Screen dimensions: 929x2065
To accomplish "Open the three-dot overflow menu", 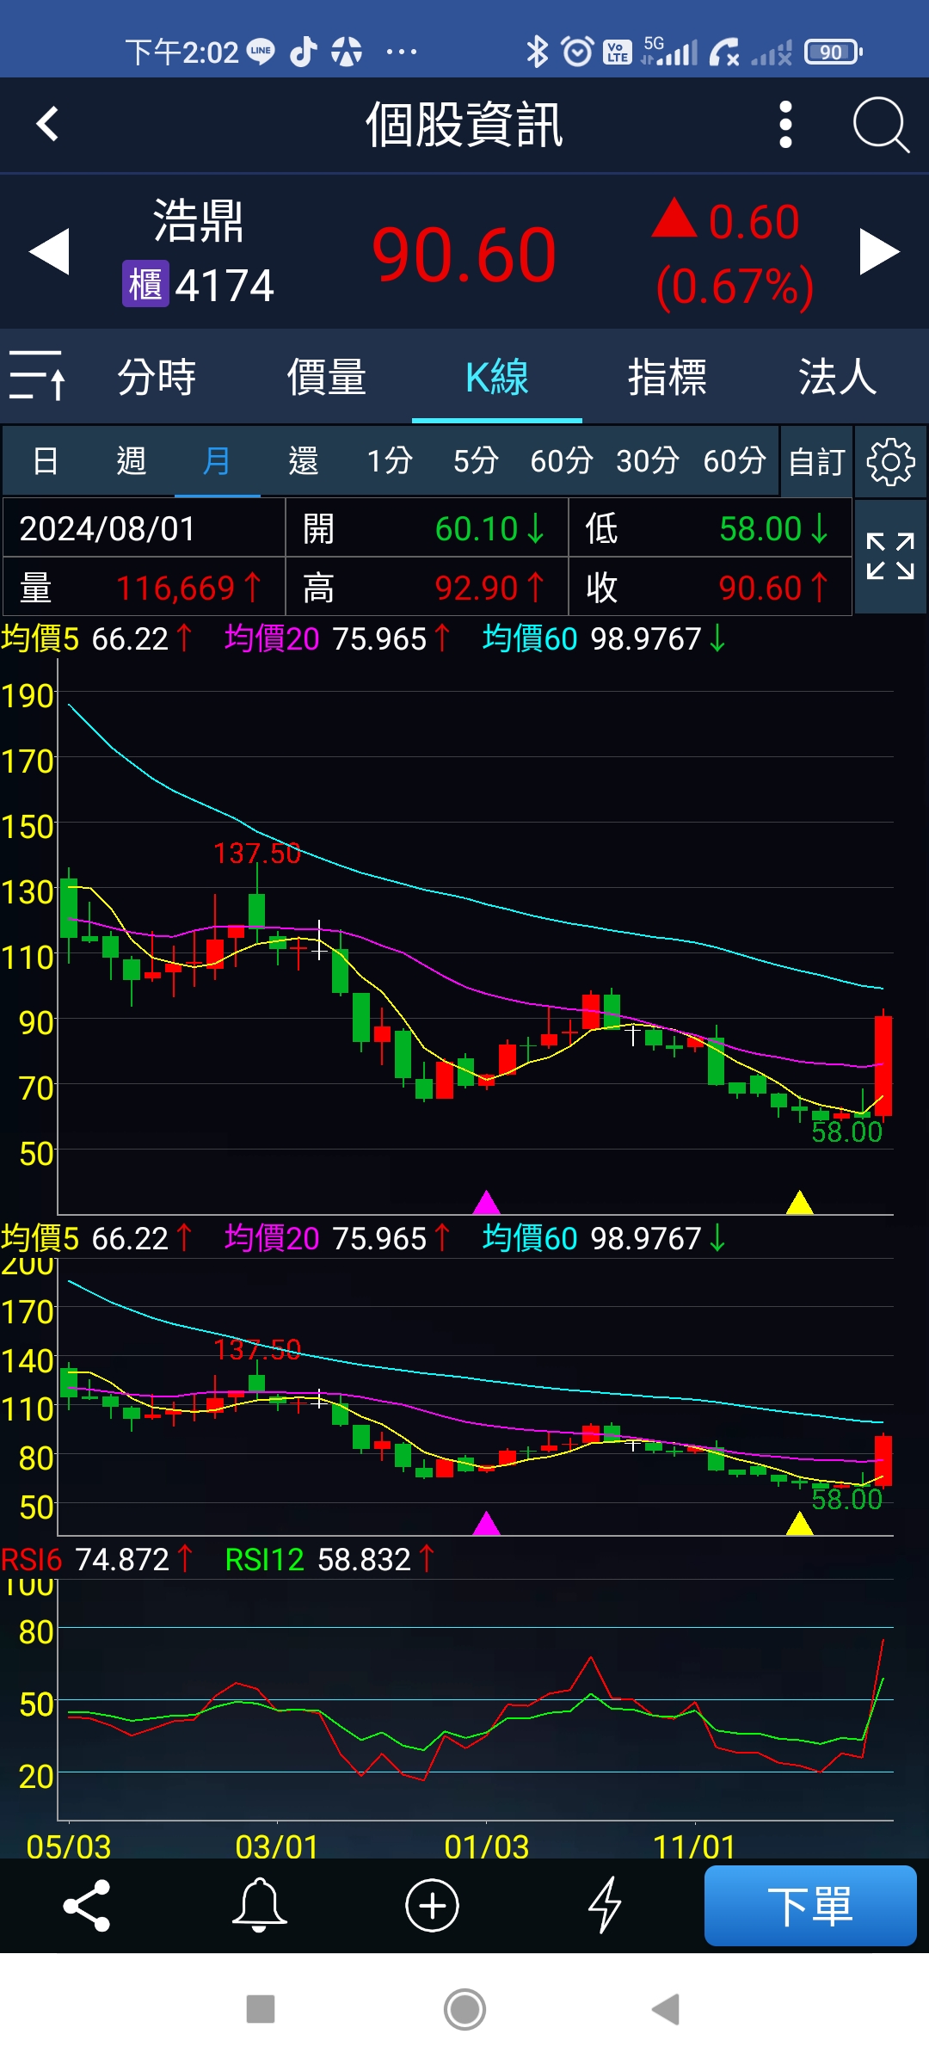I will click(784, 125).
